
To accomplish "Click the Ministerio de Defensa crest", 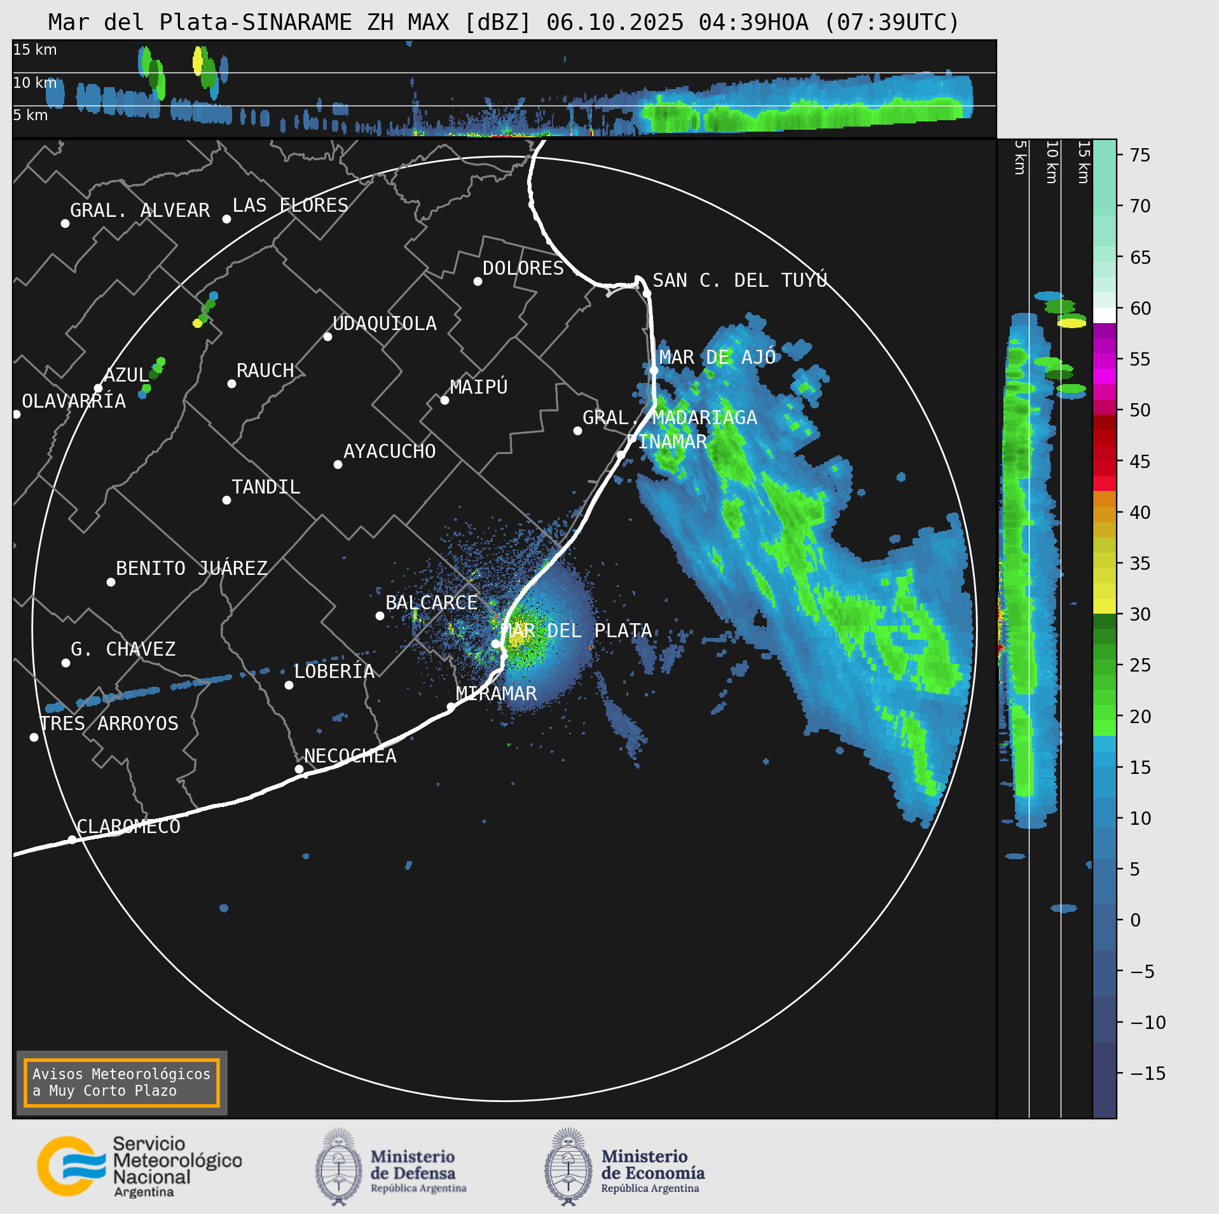I will [339, 1167].
